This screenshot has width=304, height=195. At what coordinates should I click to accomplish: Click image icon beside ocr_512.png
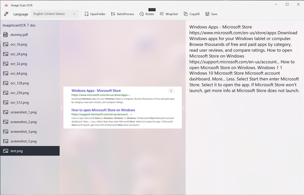point(6,102)
